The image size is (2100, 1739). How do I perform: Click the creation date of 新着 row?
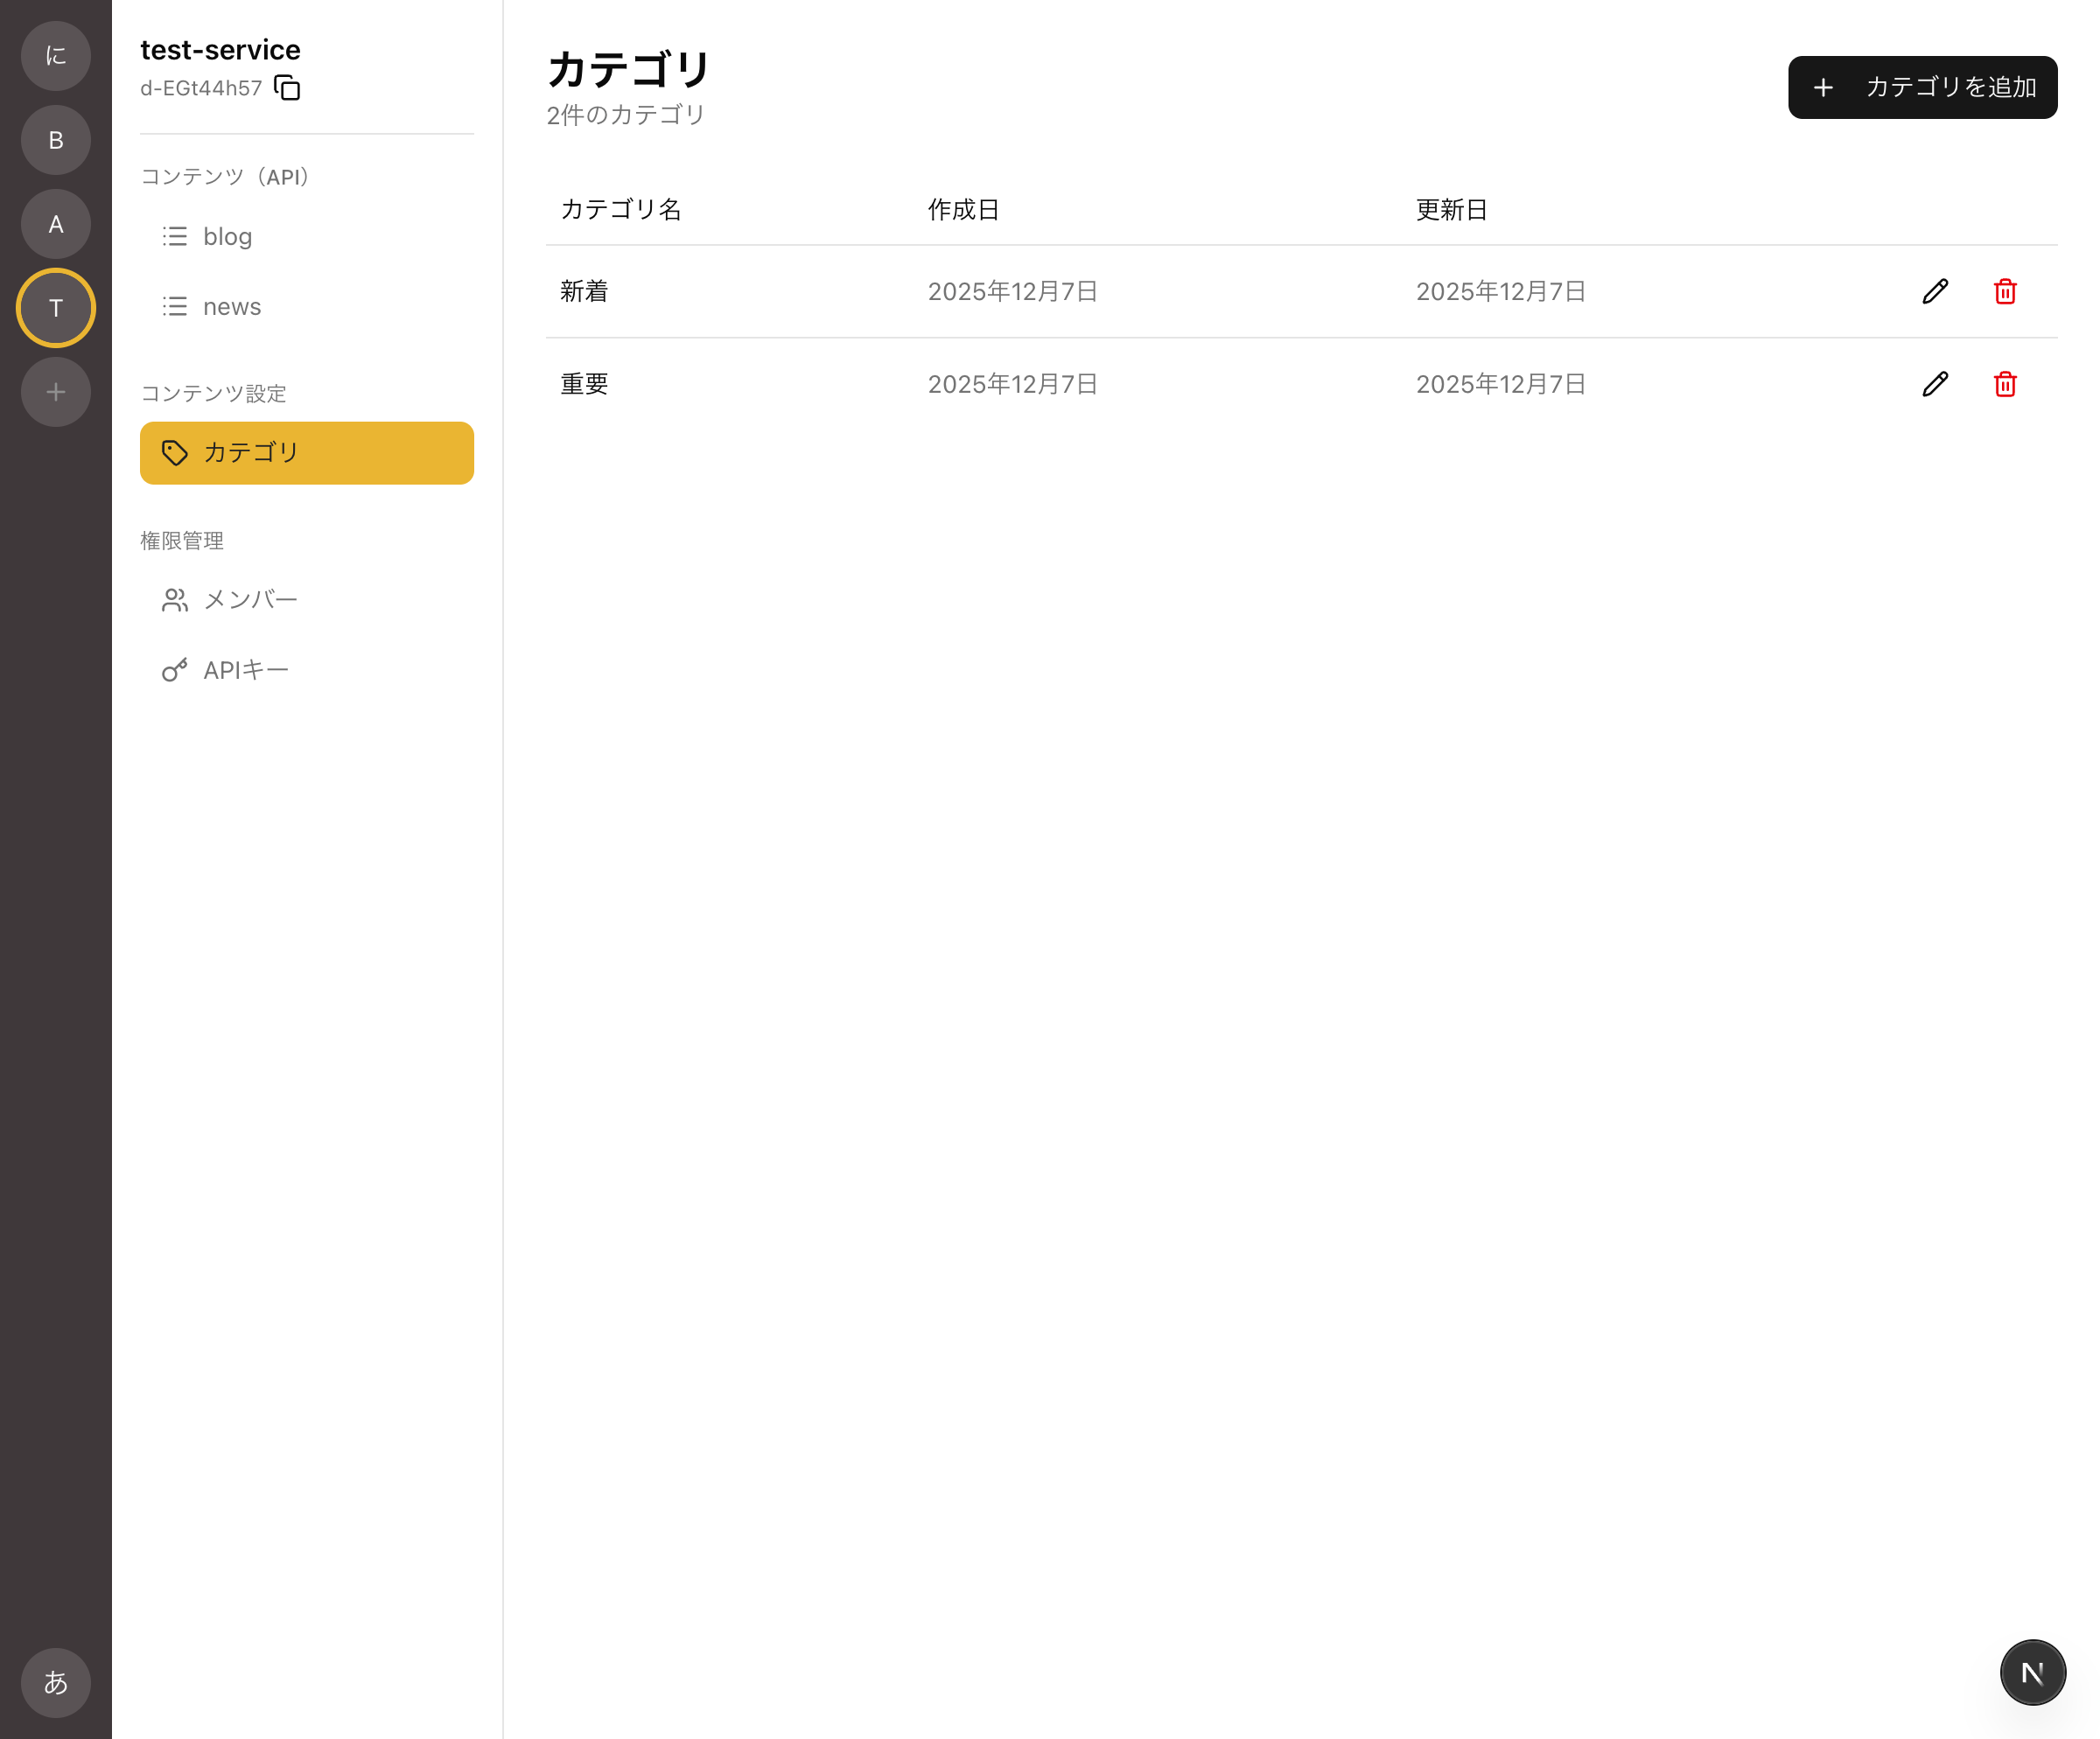coord(1012,290)
